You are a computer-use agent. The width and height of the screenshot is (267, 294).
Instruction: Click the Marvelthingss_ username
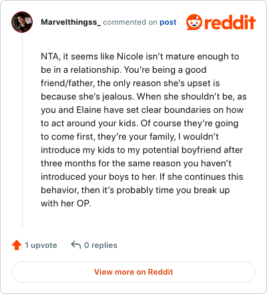coord(71,22)
